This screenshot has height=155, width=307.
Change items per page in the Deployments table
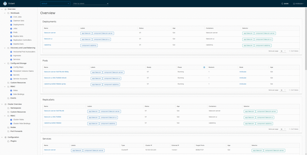283,51
